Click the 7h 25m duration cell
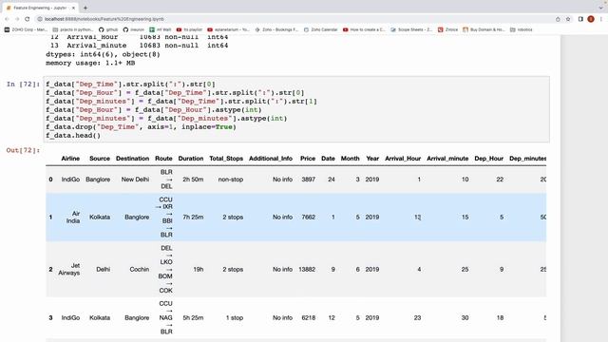This screenshot has width=608, height=342. pos(193,218)
